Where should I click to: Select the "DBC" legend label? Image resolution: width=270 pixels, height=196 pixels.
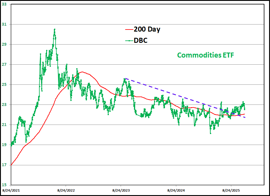point(140,40)
